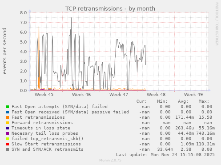Screen dimensions: 221x165
Task: Click 'SYN and SYN/ACK retransmits' label
Action: pyautogui.click(x=48, y=149)
